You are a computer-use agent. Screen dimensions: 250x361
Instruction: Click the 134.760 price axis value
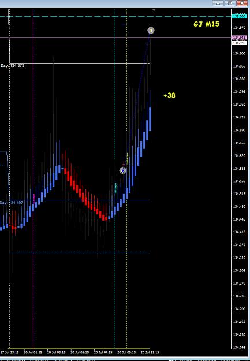click(239, 105)
